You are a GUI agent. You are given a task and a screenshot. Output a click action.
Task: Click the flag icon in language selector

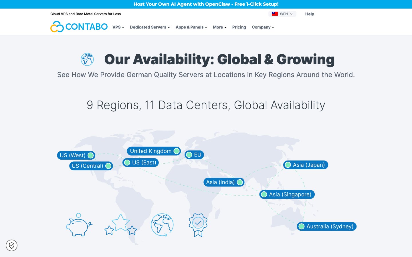[275, 14]
